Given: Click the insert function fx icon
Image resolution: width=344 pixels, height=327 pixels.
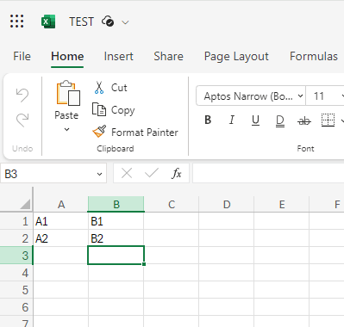Looking at the screenshot, I should pyautogui.click(x=177, y=173).
